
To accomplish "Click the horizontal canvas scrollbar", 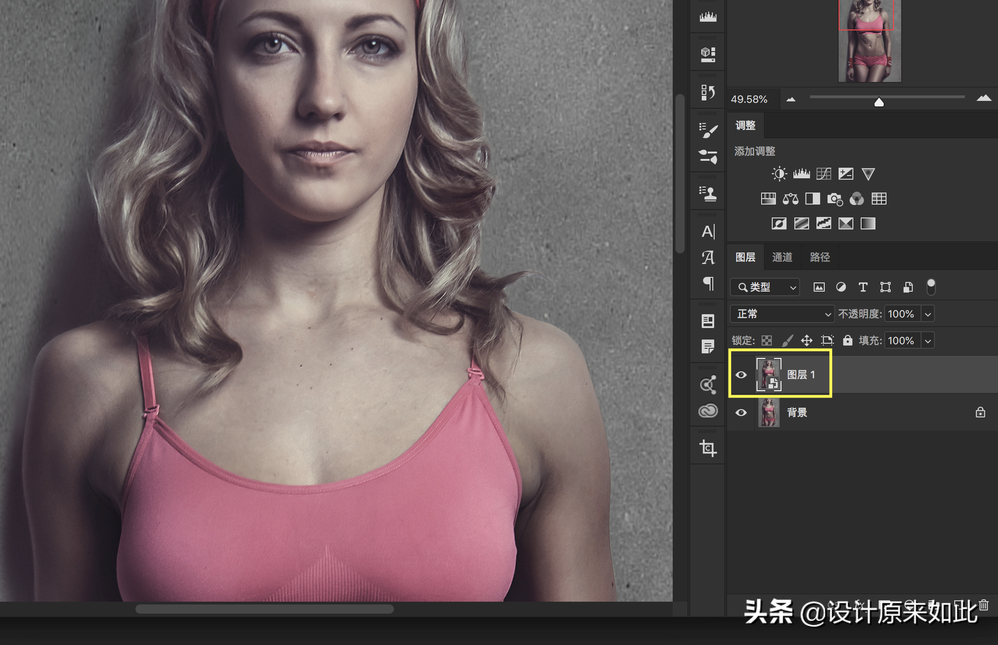I will pyautogui.click(x=264, y=609).
